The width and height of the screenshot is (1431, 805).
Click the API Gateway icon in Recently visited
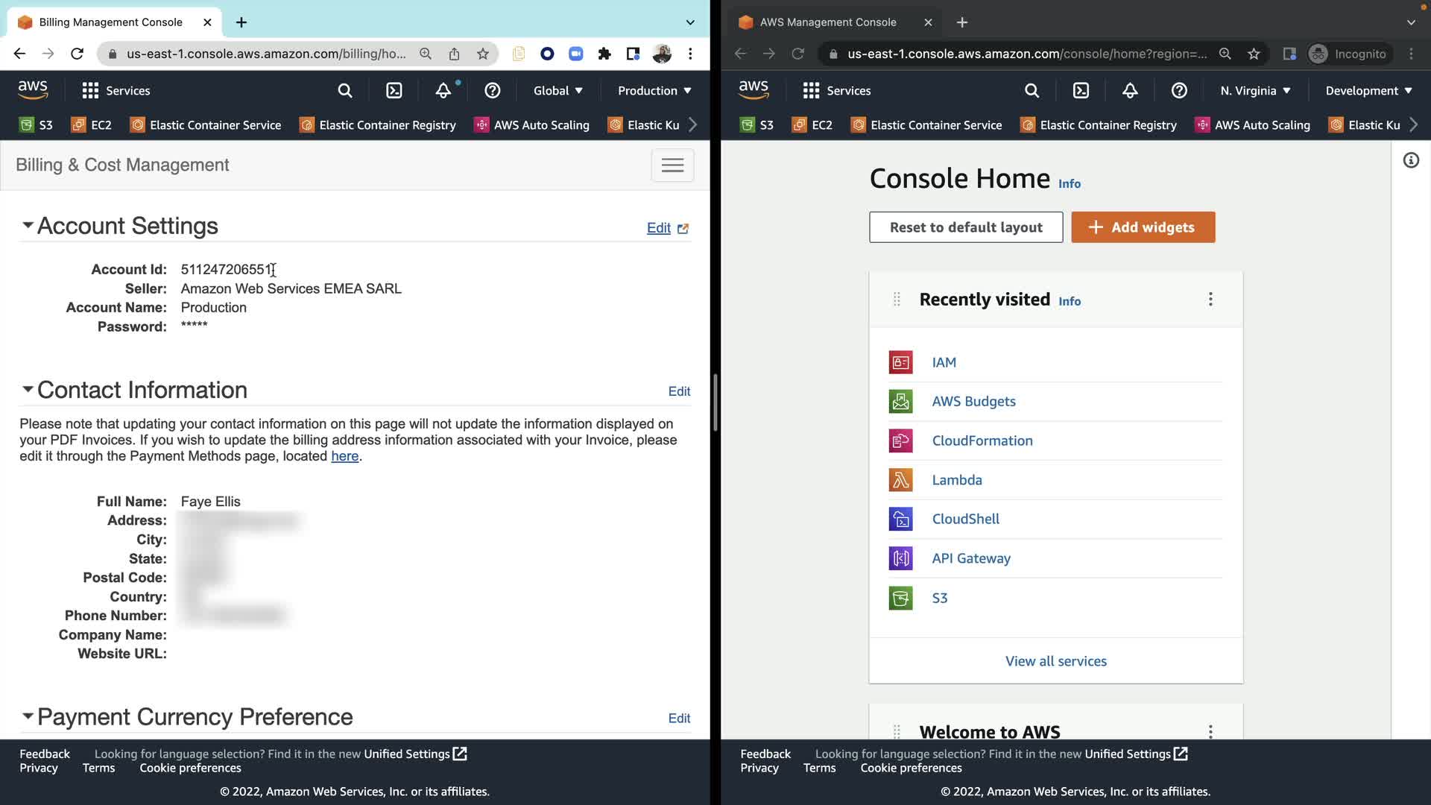pos(900,558)
